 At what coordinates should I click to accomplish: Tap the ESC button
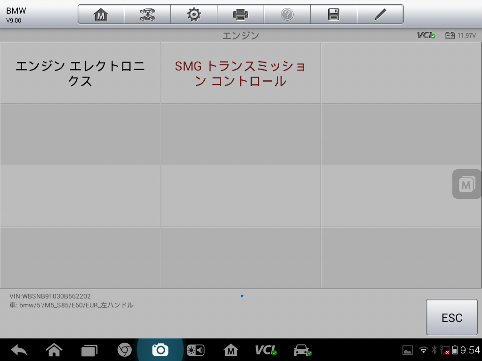[451, 317]
